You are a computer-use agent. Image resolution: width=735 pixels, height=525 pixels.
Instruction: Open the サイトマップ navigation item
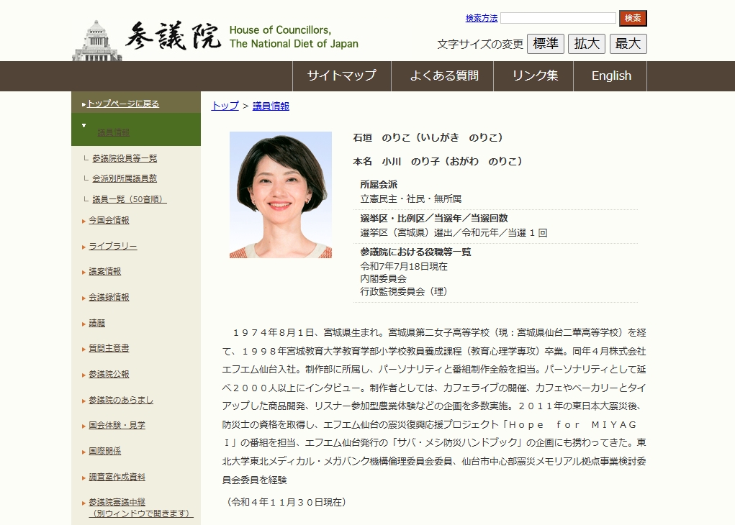coord(342,76)
